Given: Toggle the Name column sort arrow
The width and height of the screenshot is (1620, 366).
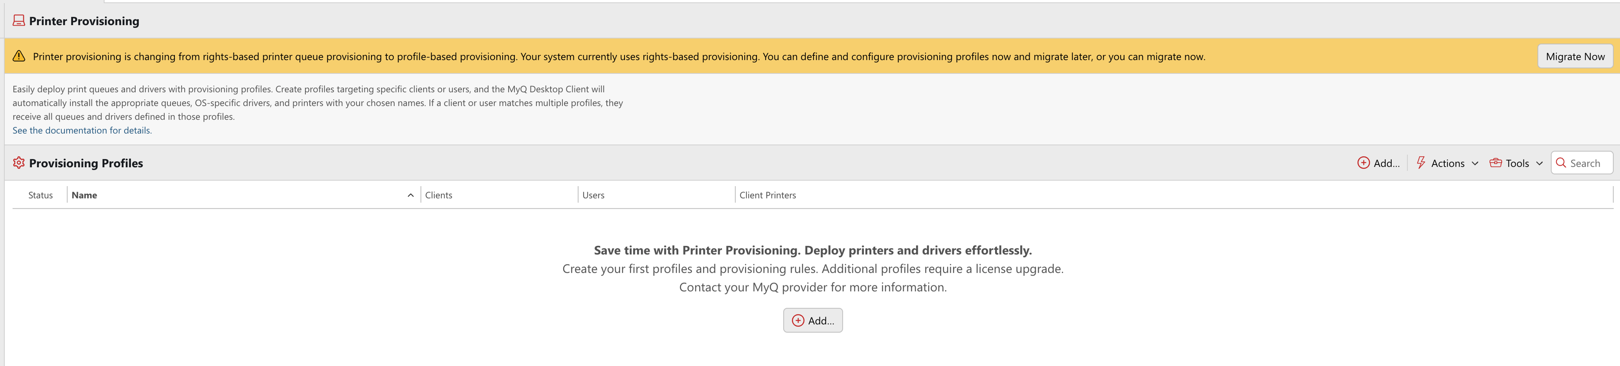Looking at the screenshot, I should 411,196.
